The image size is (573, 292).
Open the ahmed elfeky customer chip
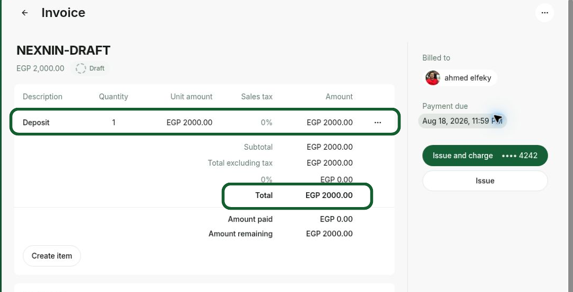460,78
